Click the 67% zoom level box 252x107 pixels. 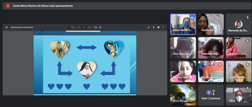point(84,27)
